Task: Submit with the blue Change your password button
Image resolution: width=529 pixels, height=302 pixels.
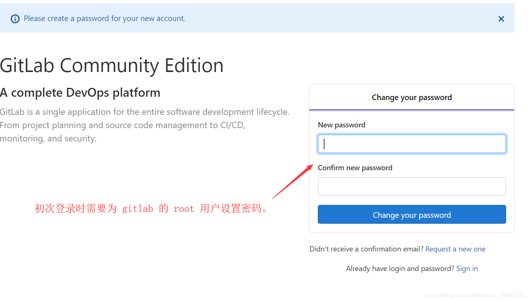Action: [412, 215]
